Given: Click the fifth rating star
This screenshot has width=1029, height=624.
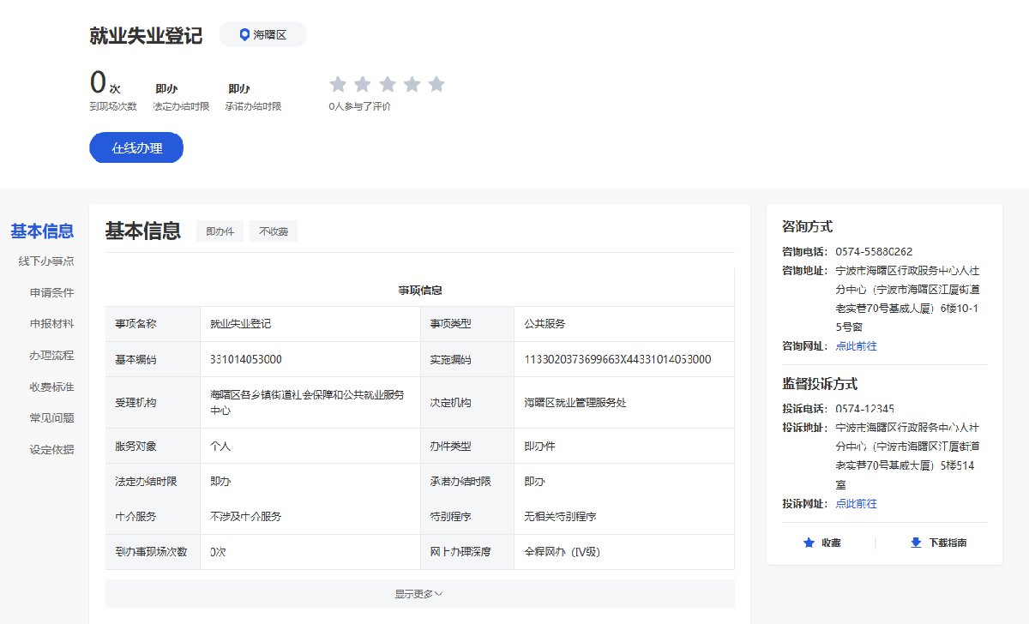Looking at the screenshot, I should tap(436, 84).
